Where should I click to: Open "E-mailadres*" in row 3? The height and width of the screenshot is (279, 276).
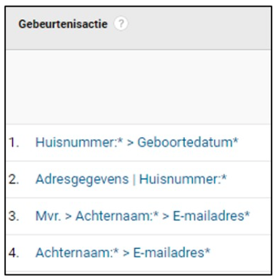pyautogui.click(x=211, y=216)
